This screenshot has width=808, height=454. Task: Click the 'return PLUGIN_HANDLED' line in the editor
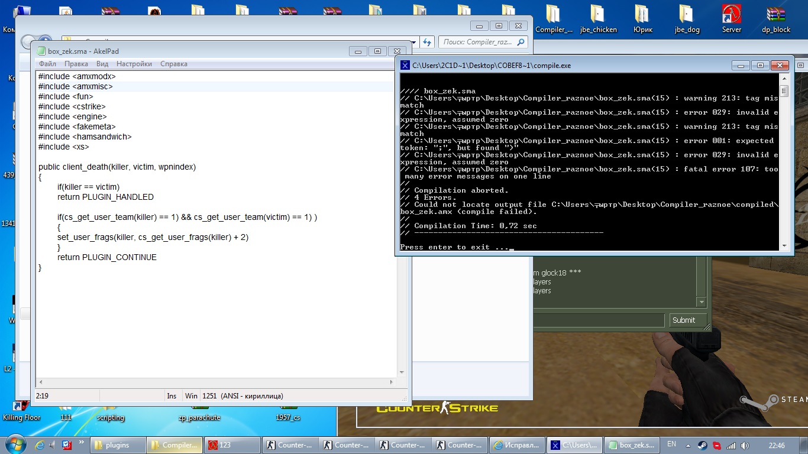tap(105, 197)
